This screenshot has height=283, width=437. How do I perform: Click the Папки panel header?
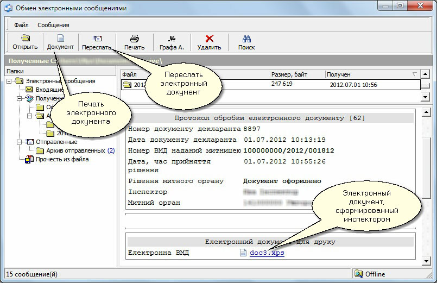tap(60, 71)
